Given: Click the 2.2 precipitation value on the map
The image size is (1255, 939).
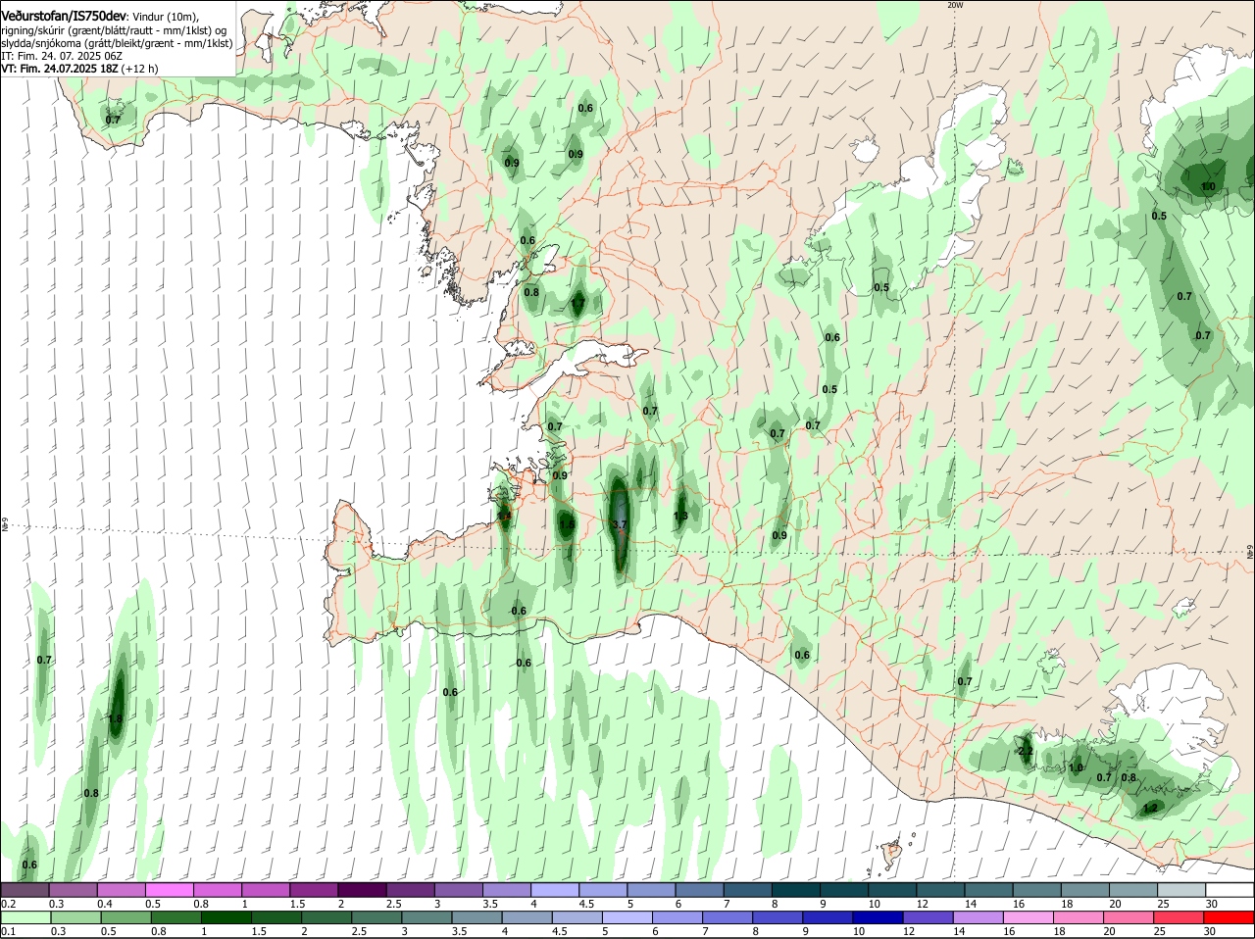Looking at the screenshot, I should 1026,751.
